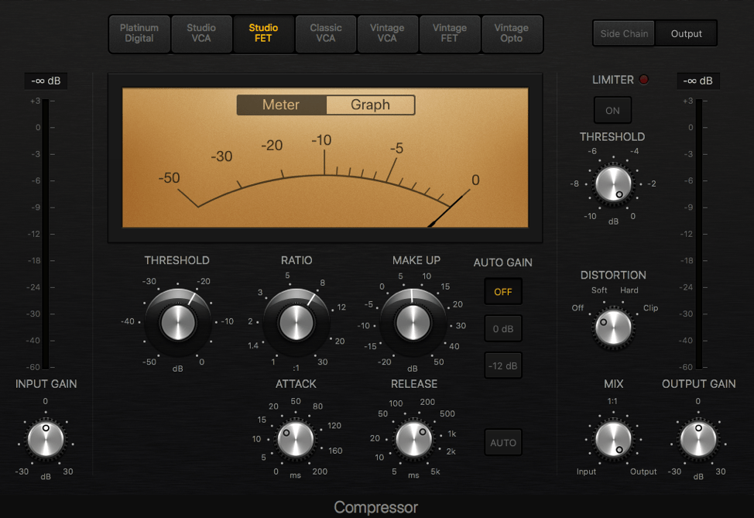Choose the Vintage Opto model

click(512, 33)
